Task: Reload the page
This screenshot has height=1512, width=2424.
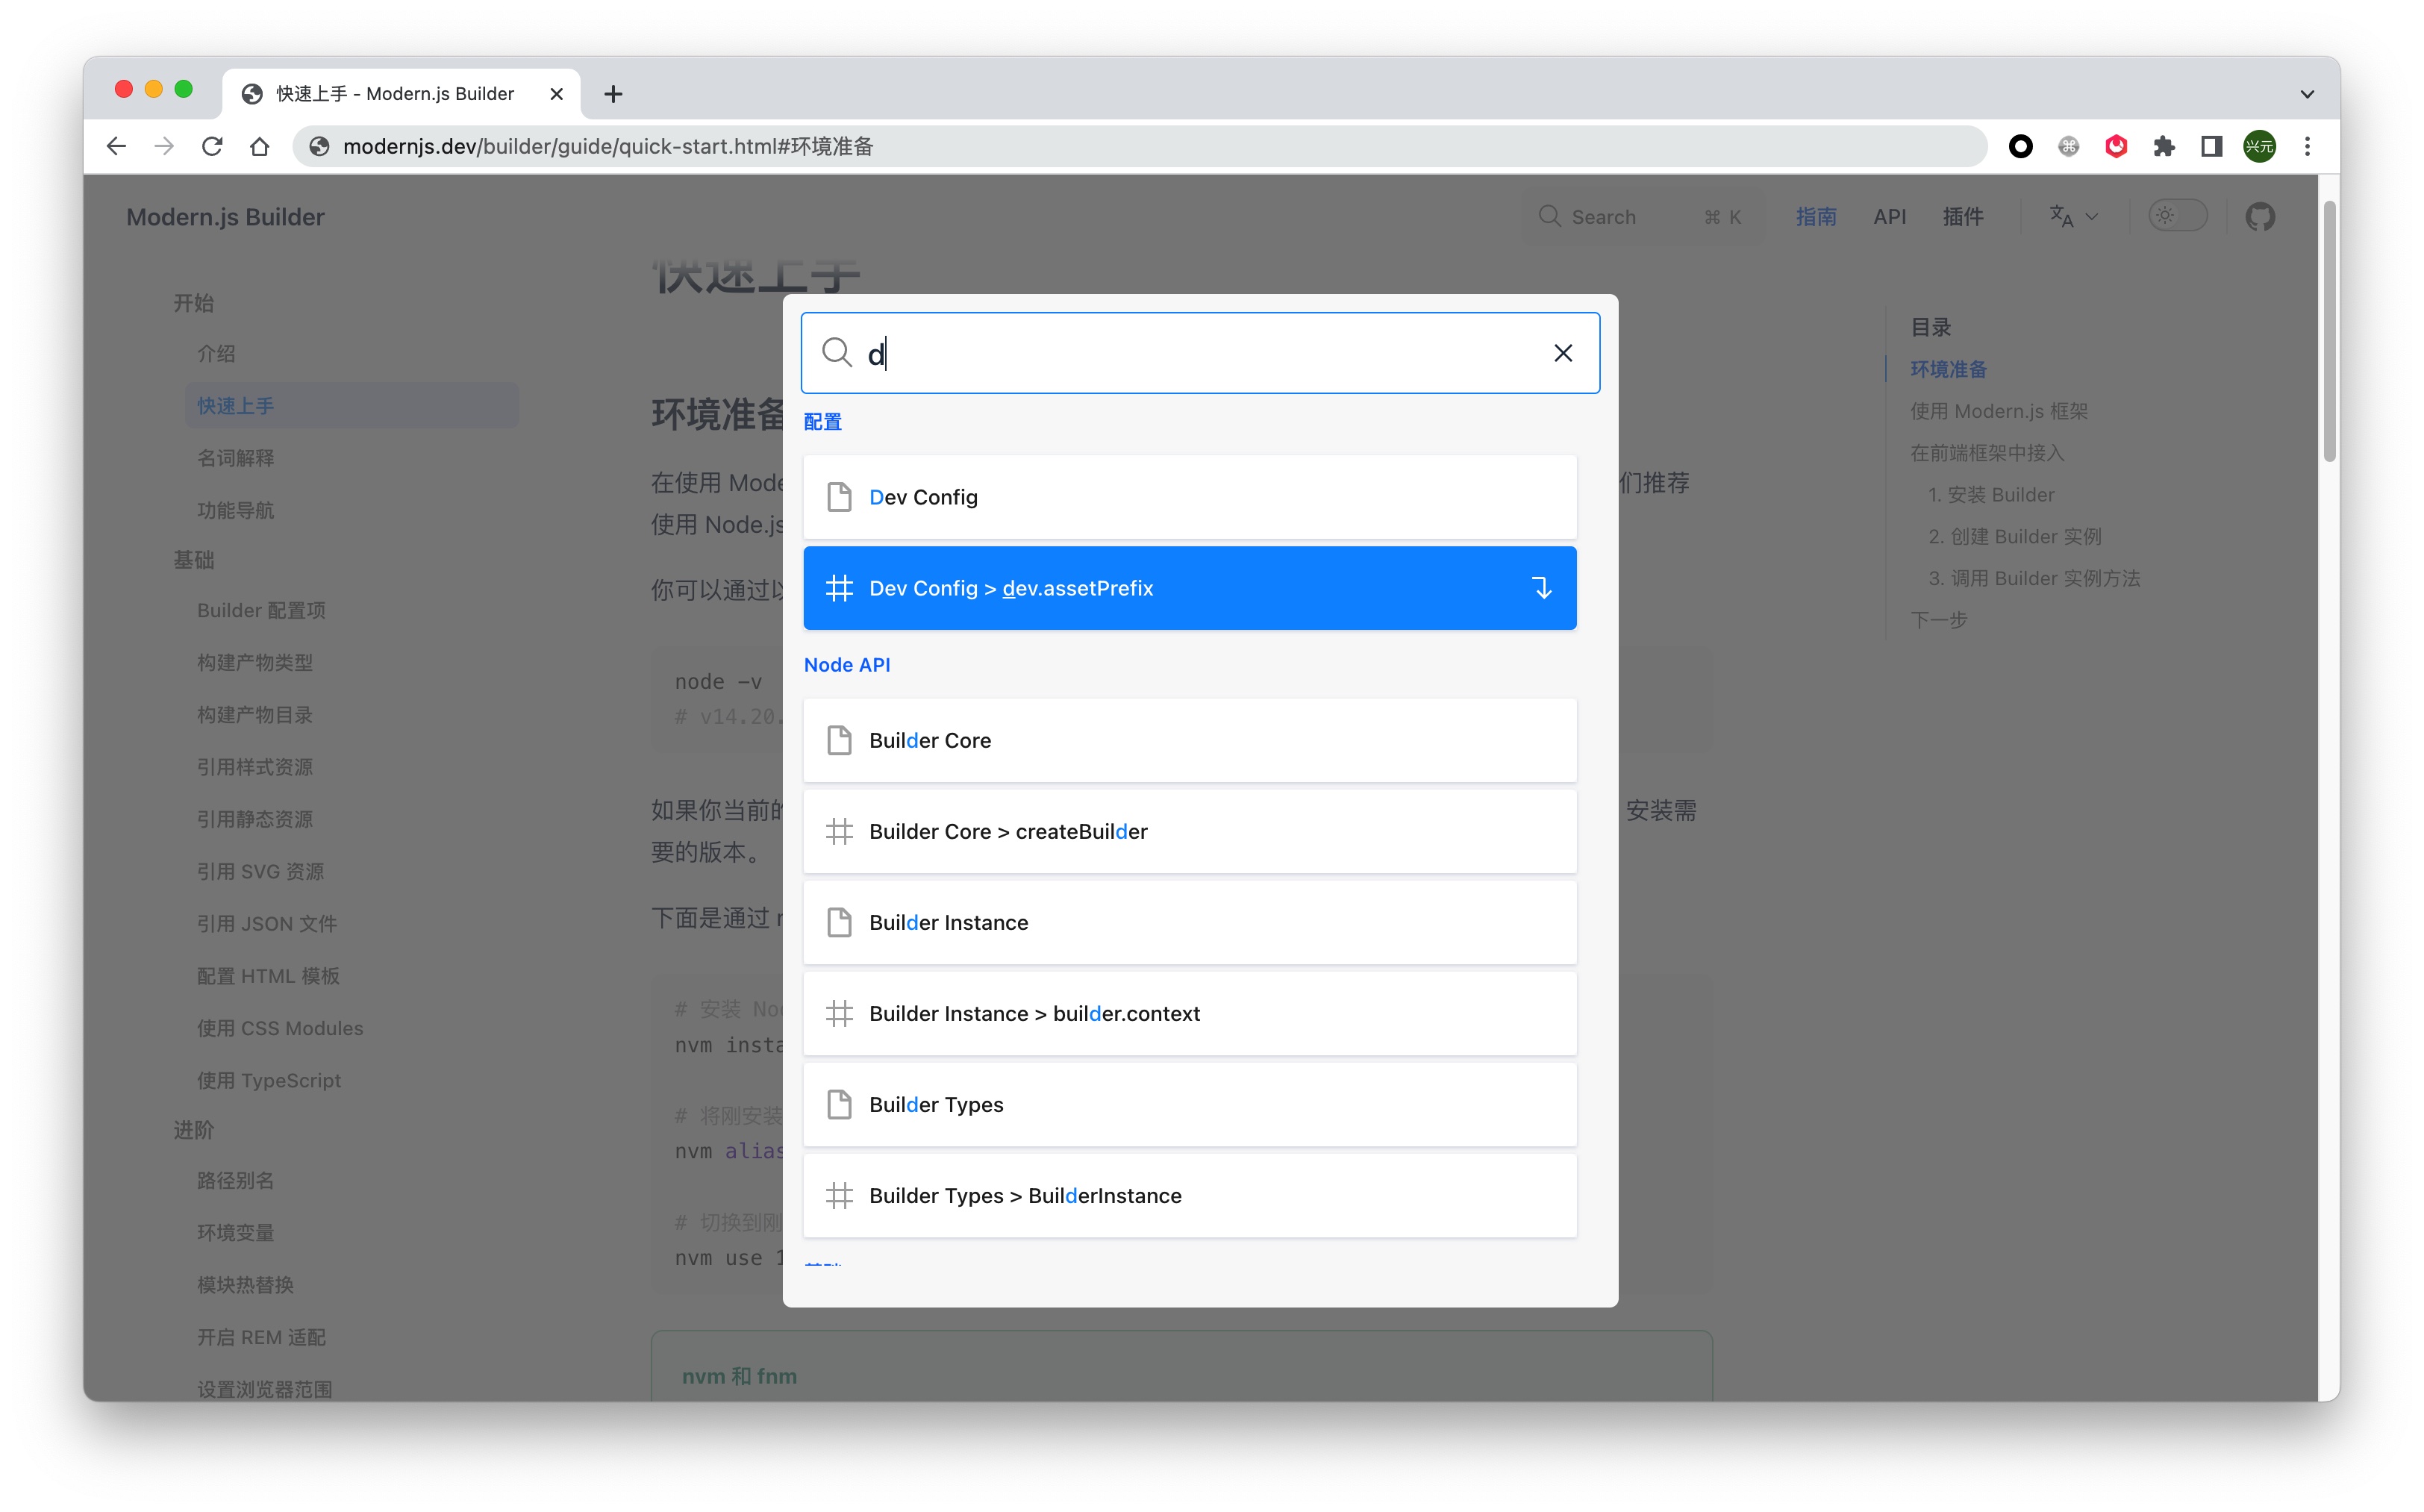Action: click(212, 146)
